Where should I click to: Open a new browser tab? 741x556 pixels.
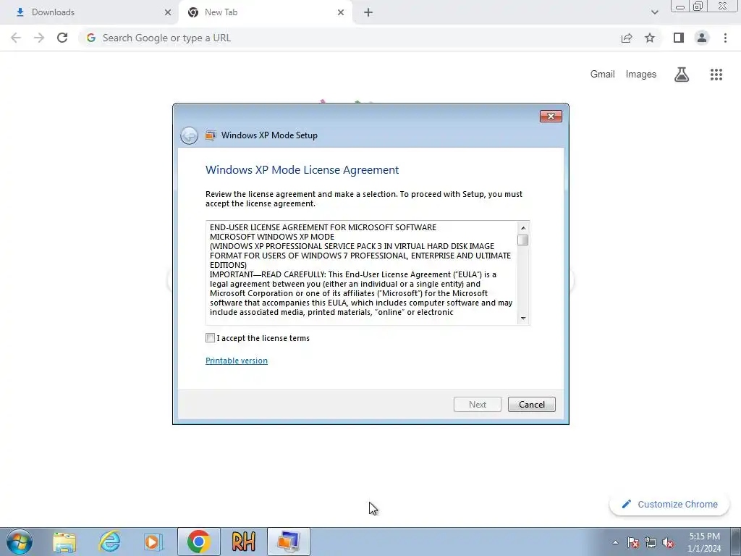point(368,13)
